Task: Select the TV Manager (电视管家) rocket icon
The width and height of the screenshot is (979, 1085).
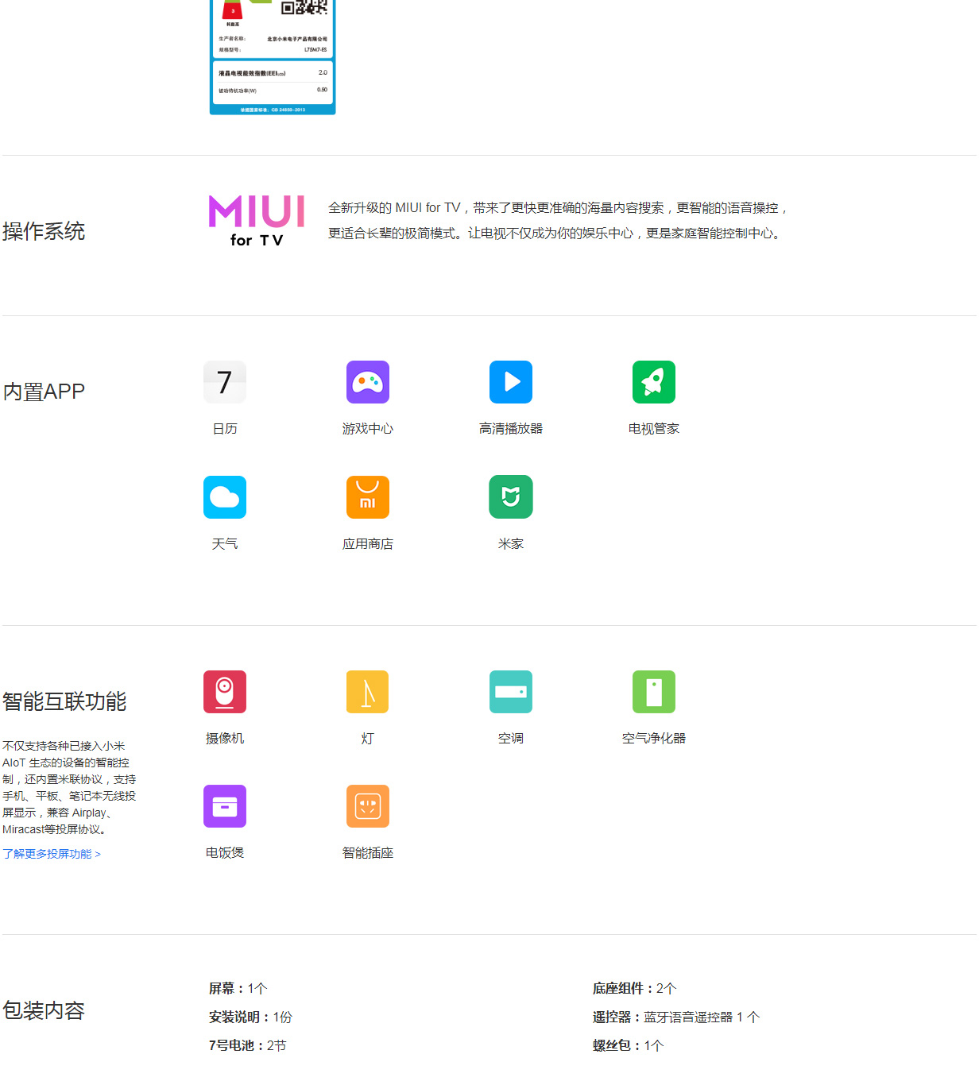Action: 654,382
